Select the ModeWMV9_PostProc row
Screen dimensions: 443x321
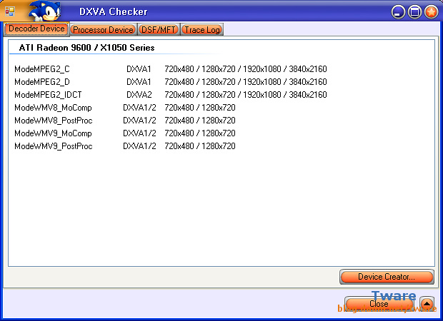[125, 146]
